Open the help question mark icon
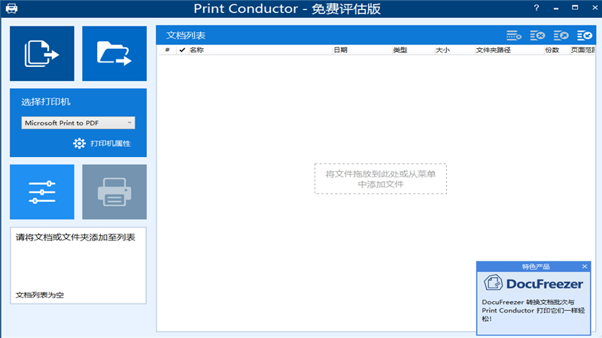This screenshot has width=602, height=338. 537,8
